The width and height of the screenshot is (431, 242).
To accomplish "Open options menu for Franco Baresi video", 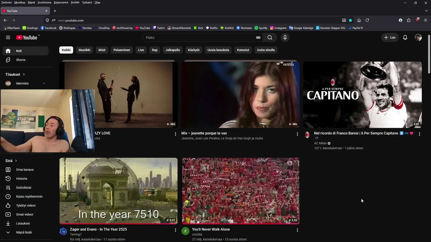I will tap(419, 134).
